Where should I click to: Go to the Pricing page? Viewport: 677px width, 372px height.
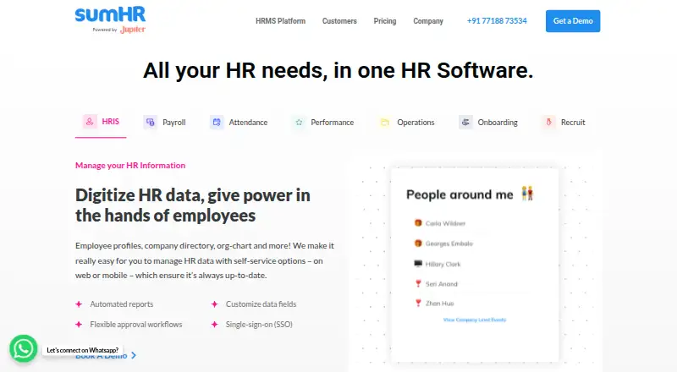(x=385, y=21)
